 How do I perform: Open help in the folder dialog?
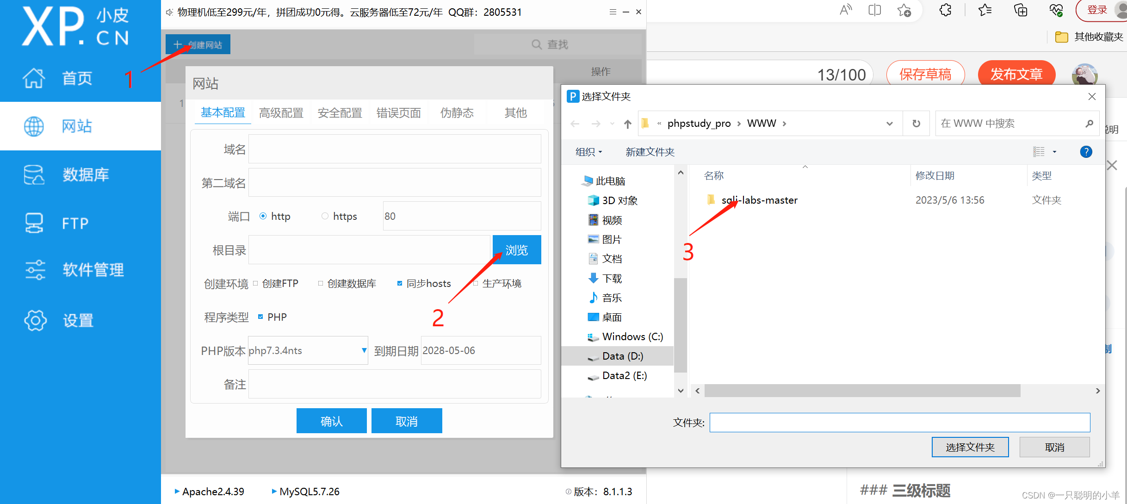[x=1086, y=152]
